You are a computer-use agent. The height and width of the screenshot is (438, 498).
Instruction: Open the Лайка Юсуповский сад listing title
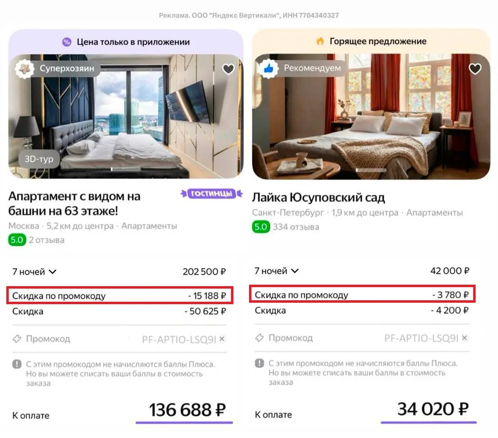[x=318, y=198]
